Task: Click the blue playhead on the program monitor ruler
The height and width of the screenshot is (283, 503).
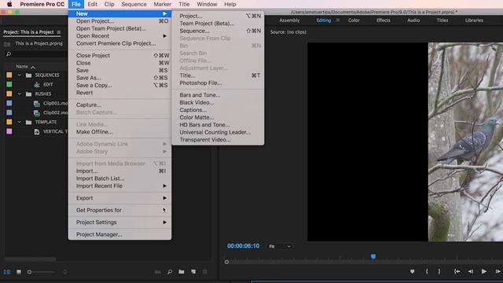Action: pyautogui.click(x=373, y=257)
